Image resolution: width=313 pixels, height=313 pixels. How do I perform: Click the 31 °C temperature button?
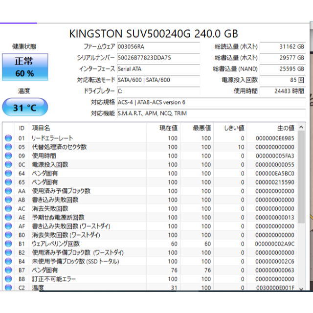tap(25, 107)
